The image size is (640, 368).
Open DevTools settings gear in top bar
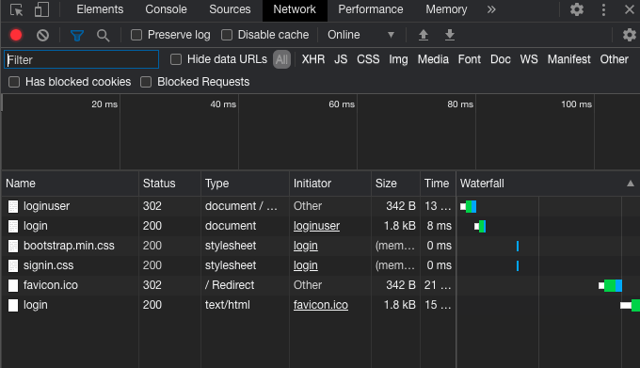[576, 9]
